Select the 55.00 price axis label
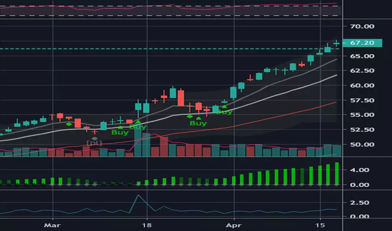 click(362, 115)
